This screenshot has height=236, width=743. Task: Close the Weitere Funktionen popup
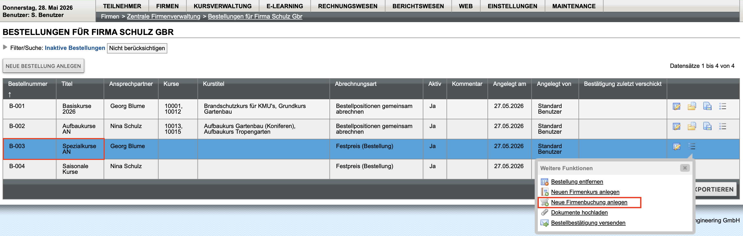[x=685, y=168]
